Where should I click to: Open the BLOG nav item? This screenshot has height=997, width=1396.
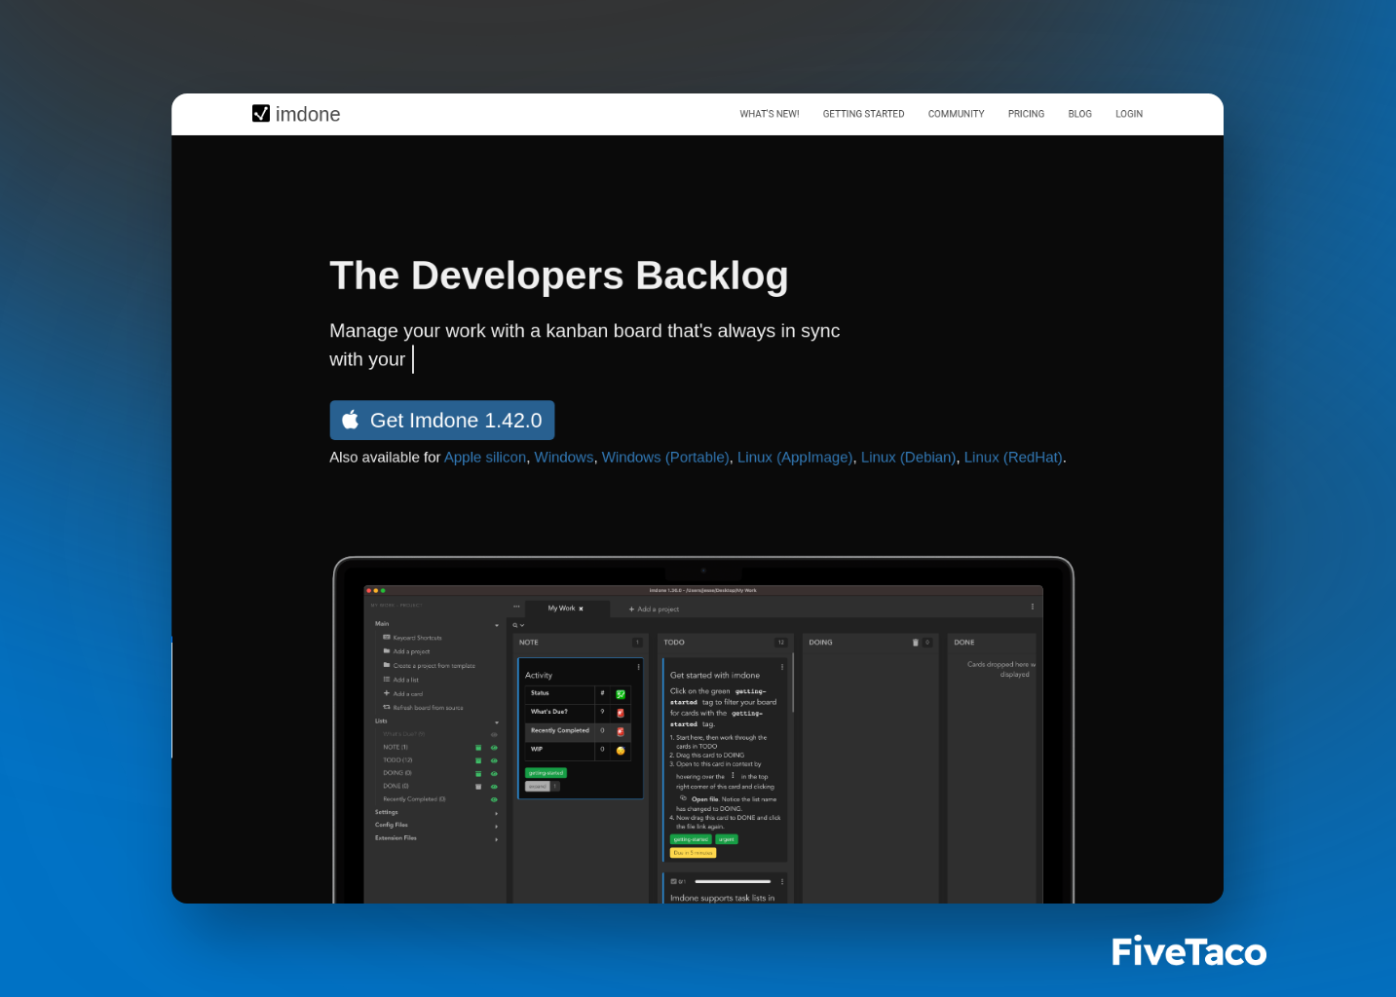coord(1079,114)
